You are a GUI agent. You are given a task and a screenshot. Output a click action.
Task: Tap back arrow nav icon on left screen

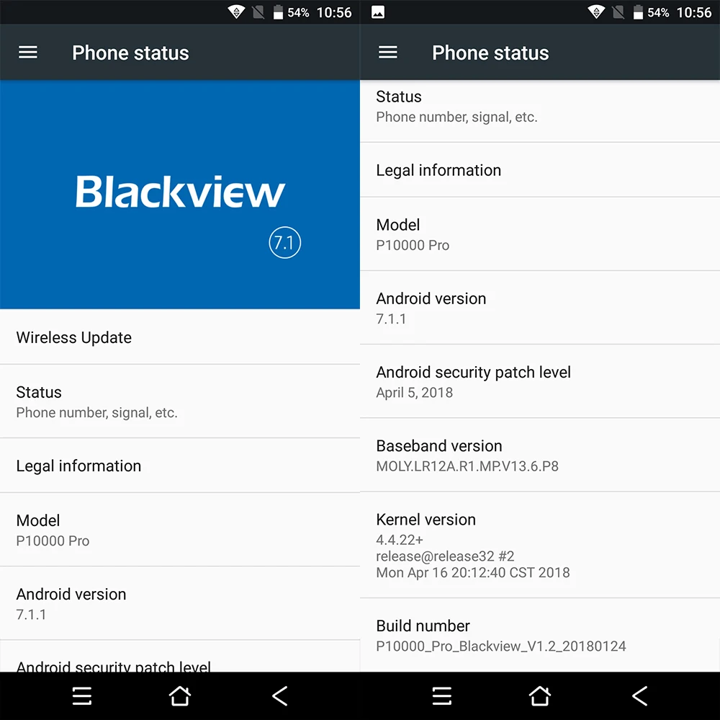coord(279,696)
